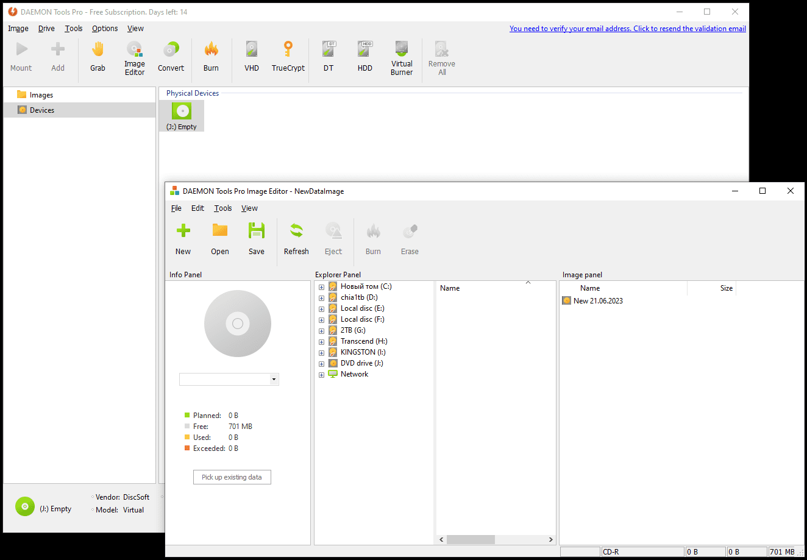This screenshot has height=560, width=807.
Task: Select Network in Explorer Panel tree
Action: pyautogui.click(x=354, y=374)
